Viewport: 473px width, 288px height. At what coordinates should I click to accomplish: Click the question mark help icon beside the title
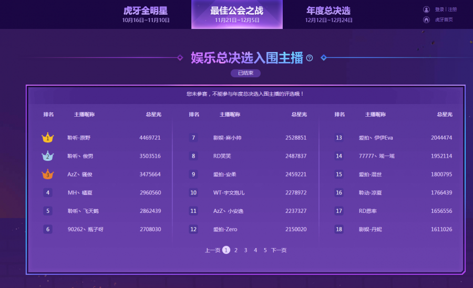[x=310, y=58]
